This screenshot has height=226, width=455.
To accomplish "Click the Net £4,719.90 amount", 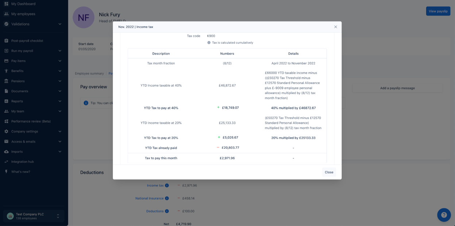I will click(x=183, y=224).
